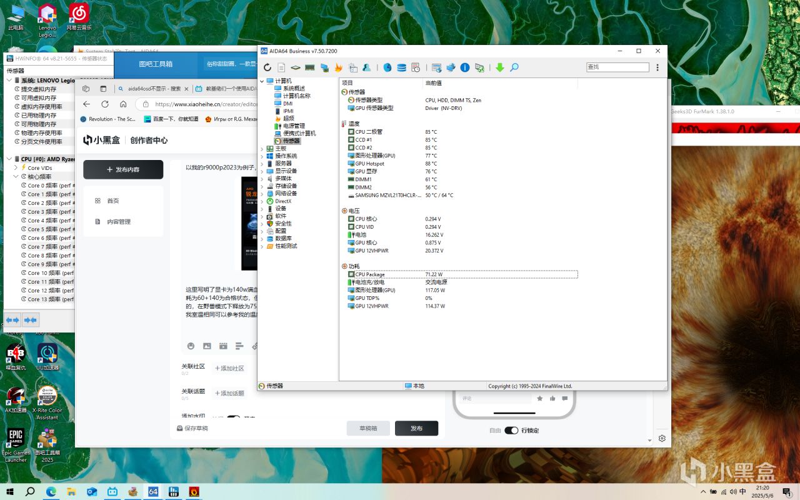Click the database stack icon in AIDA64 toolbar
The image size is (800, 500).
[401, 67]
